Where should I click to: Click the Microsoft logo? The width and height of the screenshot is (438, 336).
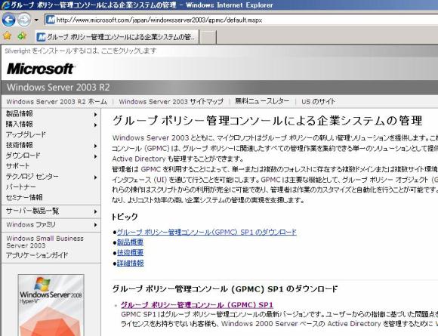(x=41, y=69)
